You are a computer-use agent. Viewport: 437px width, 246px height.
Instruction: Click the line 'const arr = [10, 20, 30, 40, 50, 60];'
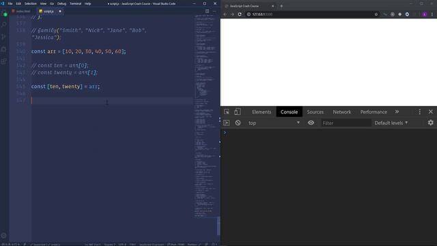[x=79, y=51]
